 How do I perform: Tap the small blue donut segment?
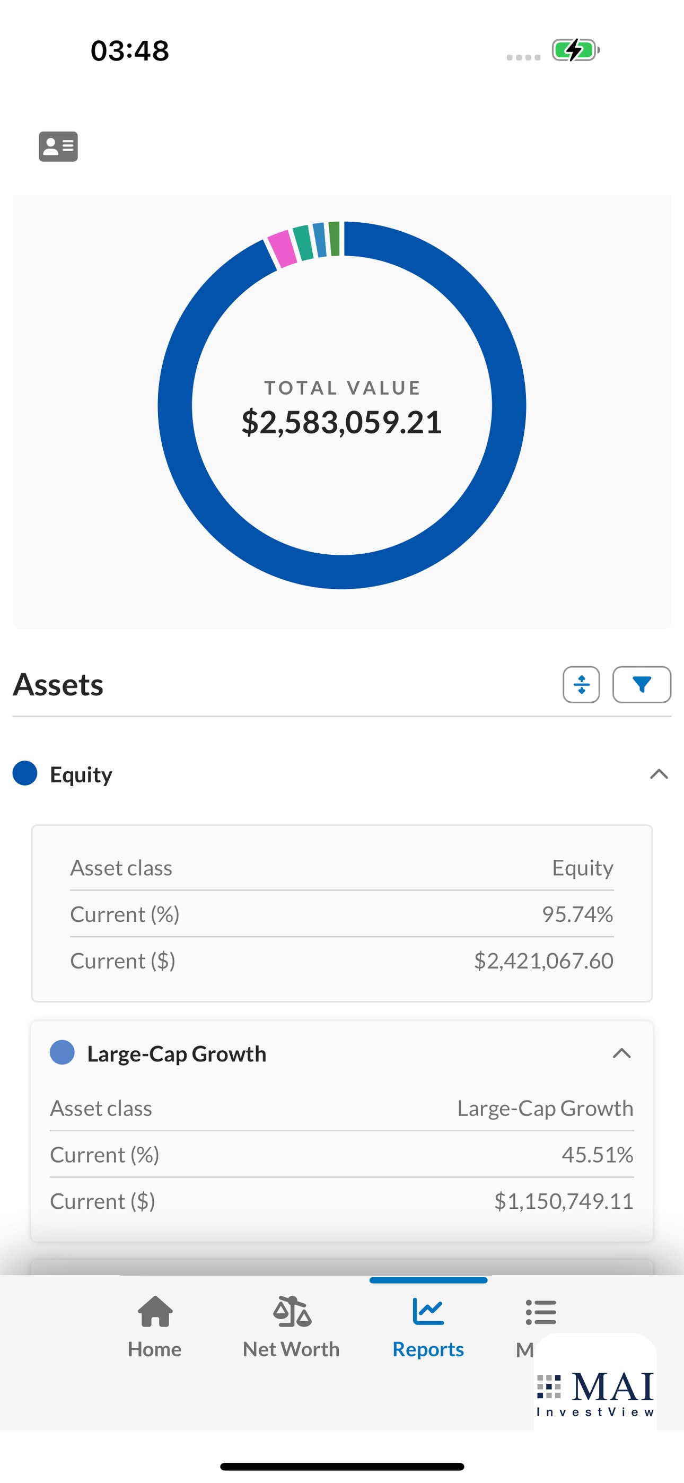tap(320, 240)
